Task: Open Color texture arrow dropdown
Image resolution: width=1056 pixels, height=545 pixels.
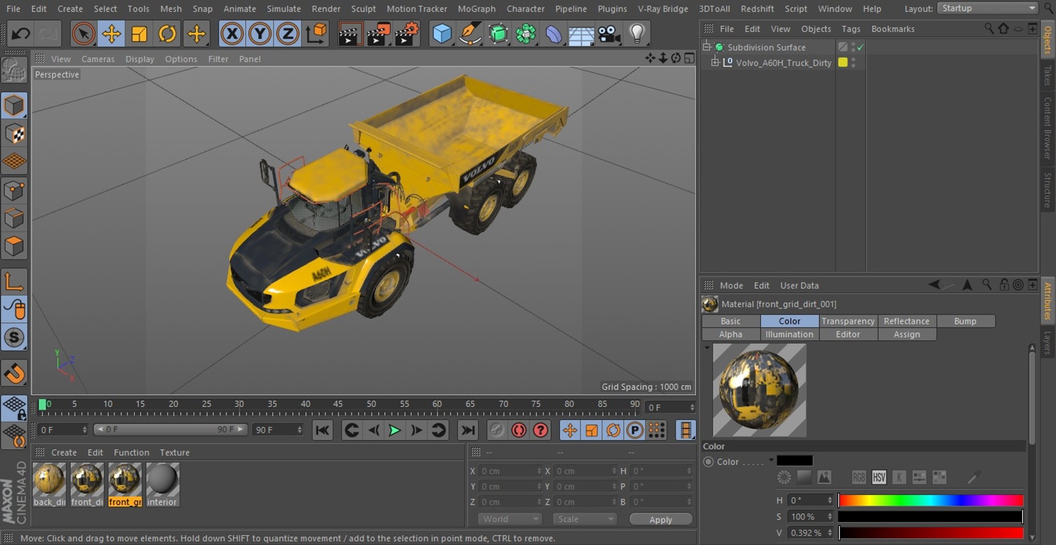Action: [771, 460]
